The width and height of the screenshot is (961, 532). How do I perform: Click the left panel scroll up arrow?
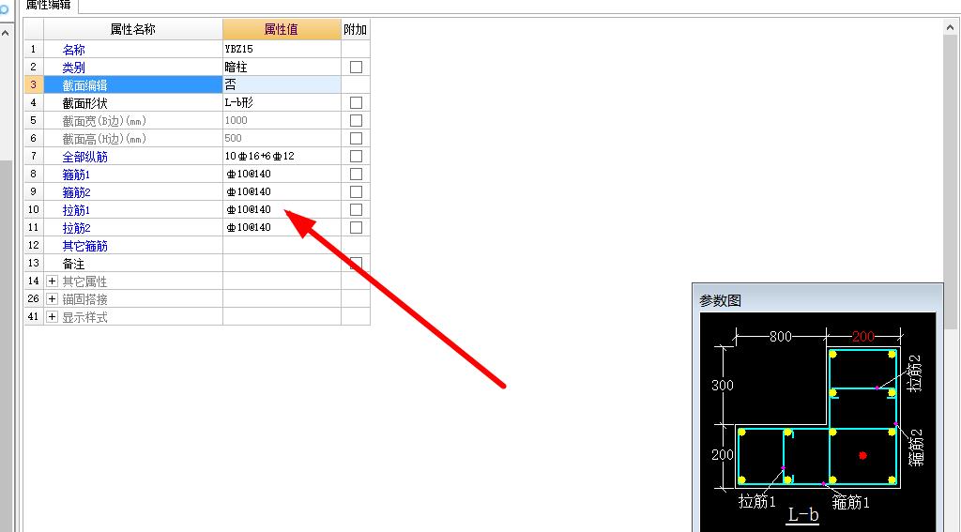click(5, 32)
